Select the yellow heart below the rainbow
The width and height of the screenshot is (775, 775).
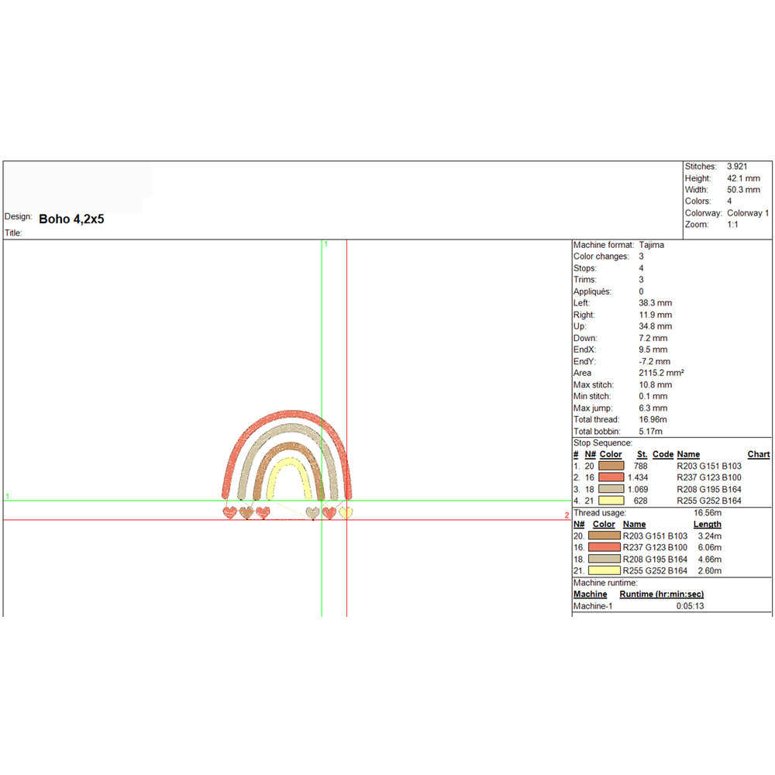tap(345, 512)
